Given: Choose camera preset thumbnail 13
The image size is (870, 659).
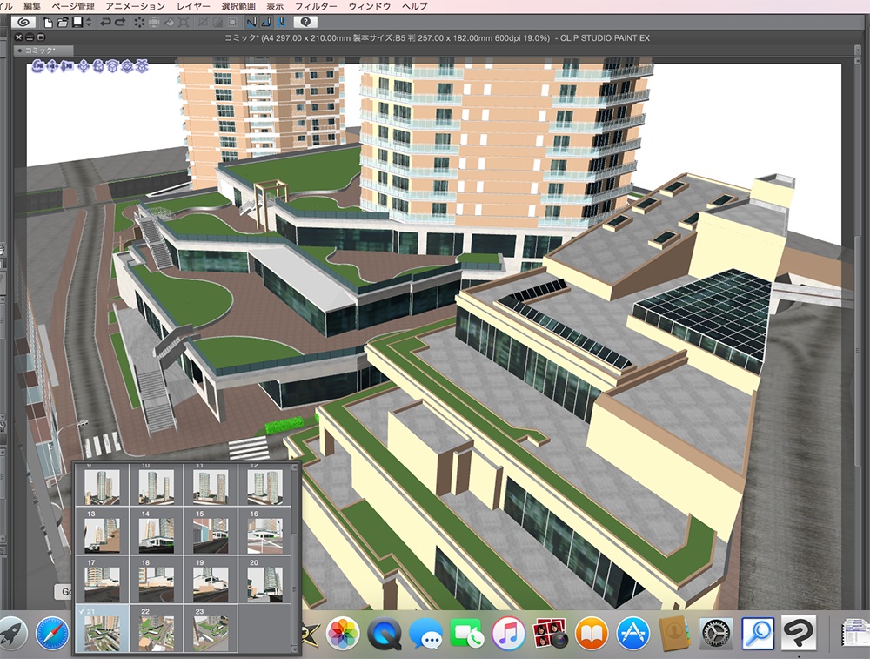Looking at the screenshot, I should [x=102, y=531].
